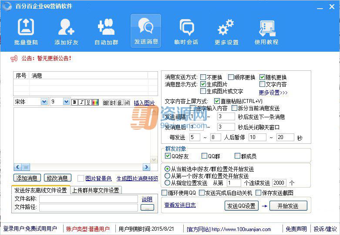340x235 pixels.
Task: Click the 问 greeting variable button
Action: pos(127,103)
